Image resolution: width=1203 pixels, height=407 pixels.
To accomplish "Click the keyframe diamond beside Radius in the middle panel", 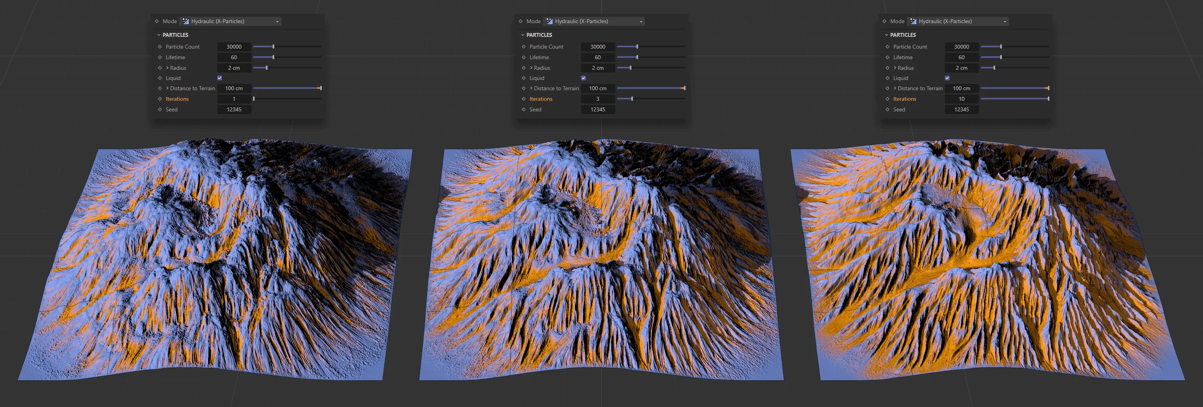I will tap(524, 67).
